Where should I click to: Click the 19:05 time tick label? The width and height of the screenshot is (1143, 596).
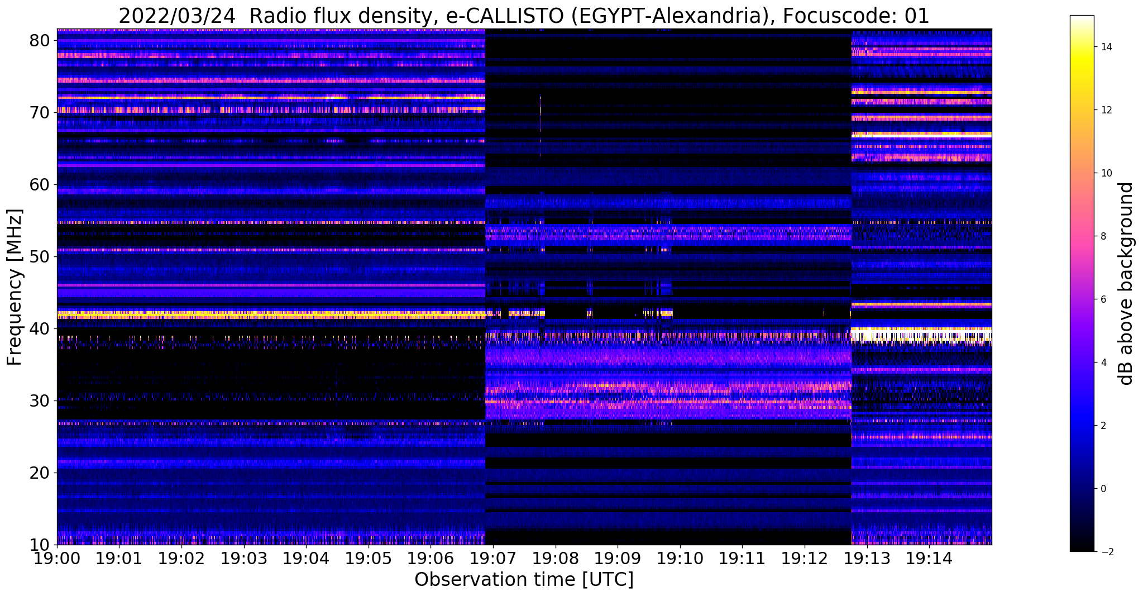369,557
